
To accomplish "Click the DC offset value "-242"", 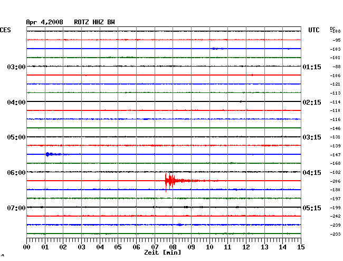I will coord(335,216).
